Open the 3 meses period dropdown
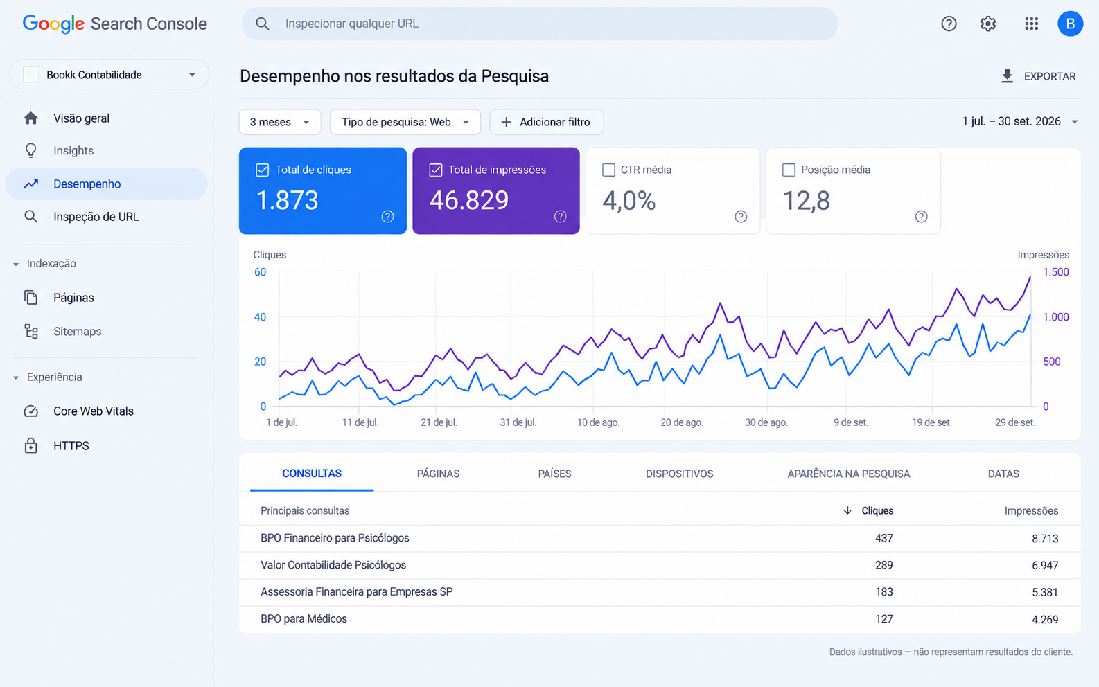This screenshot has height=687, width=1099. [280, 122]
